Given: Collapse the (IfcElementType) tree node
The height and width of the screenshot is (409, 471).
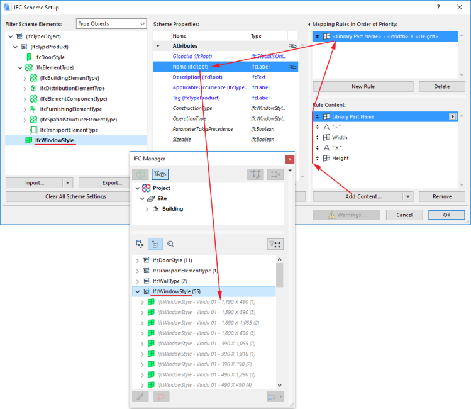Looking at the screenshot, I should coord(20,67).
